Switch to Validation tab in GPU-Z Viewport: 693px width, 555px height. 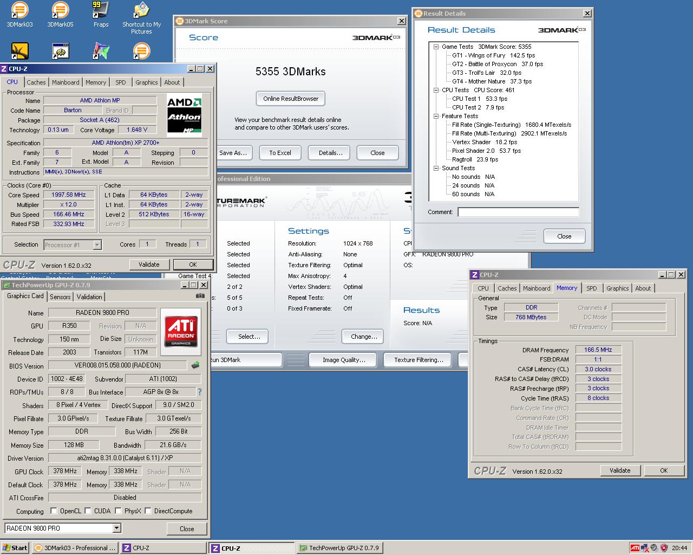[89, 297]
